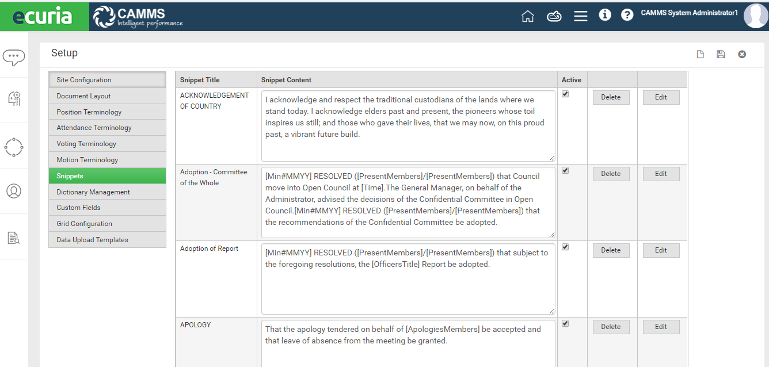Click the new document icon in Setup bar
The height and width of the screenshot is (367, 769).
(701, 54)
